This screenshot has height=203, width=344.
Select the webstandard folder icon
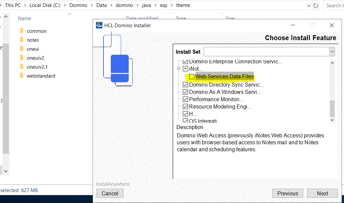22,76
